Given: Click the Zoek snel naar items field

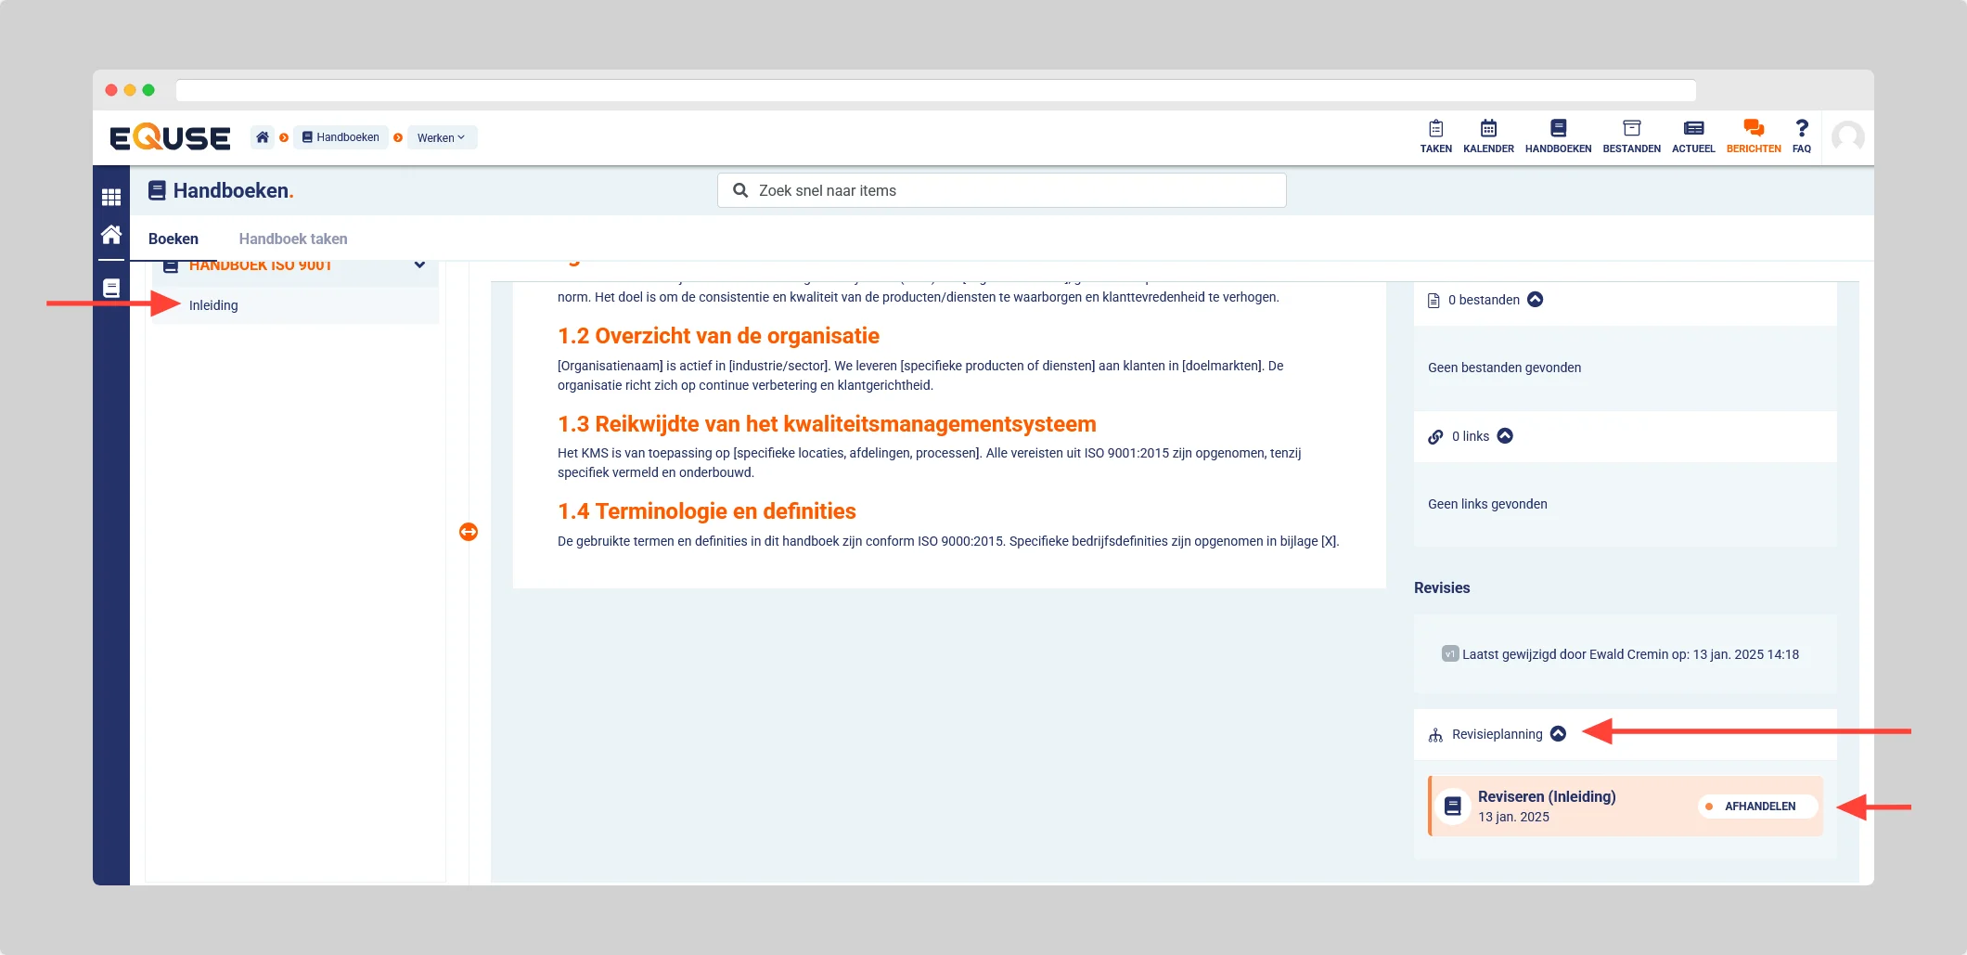Looking at the screenshot, I should 1002,190.
